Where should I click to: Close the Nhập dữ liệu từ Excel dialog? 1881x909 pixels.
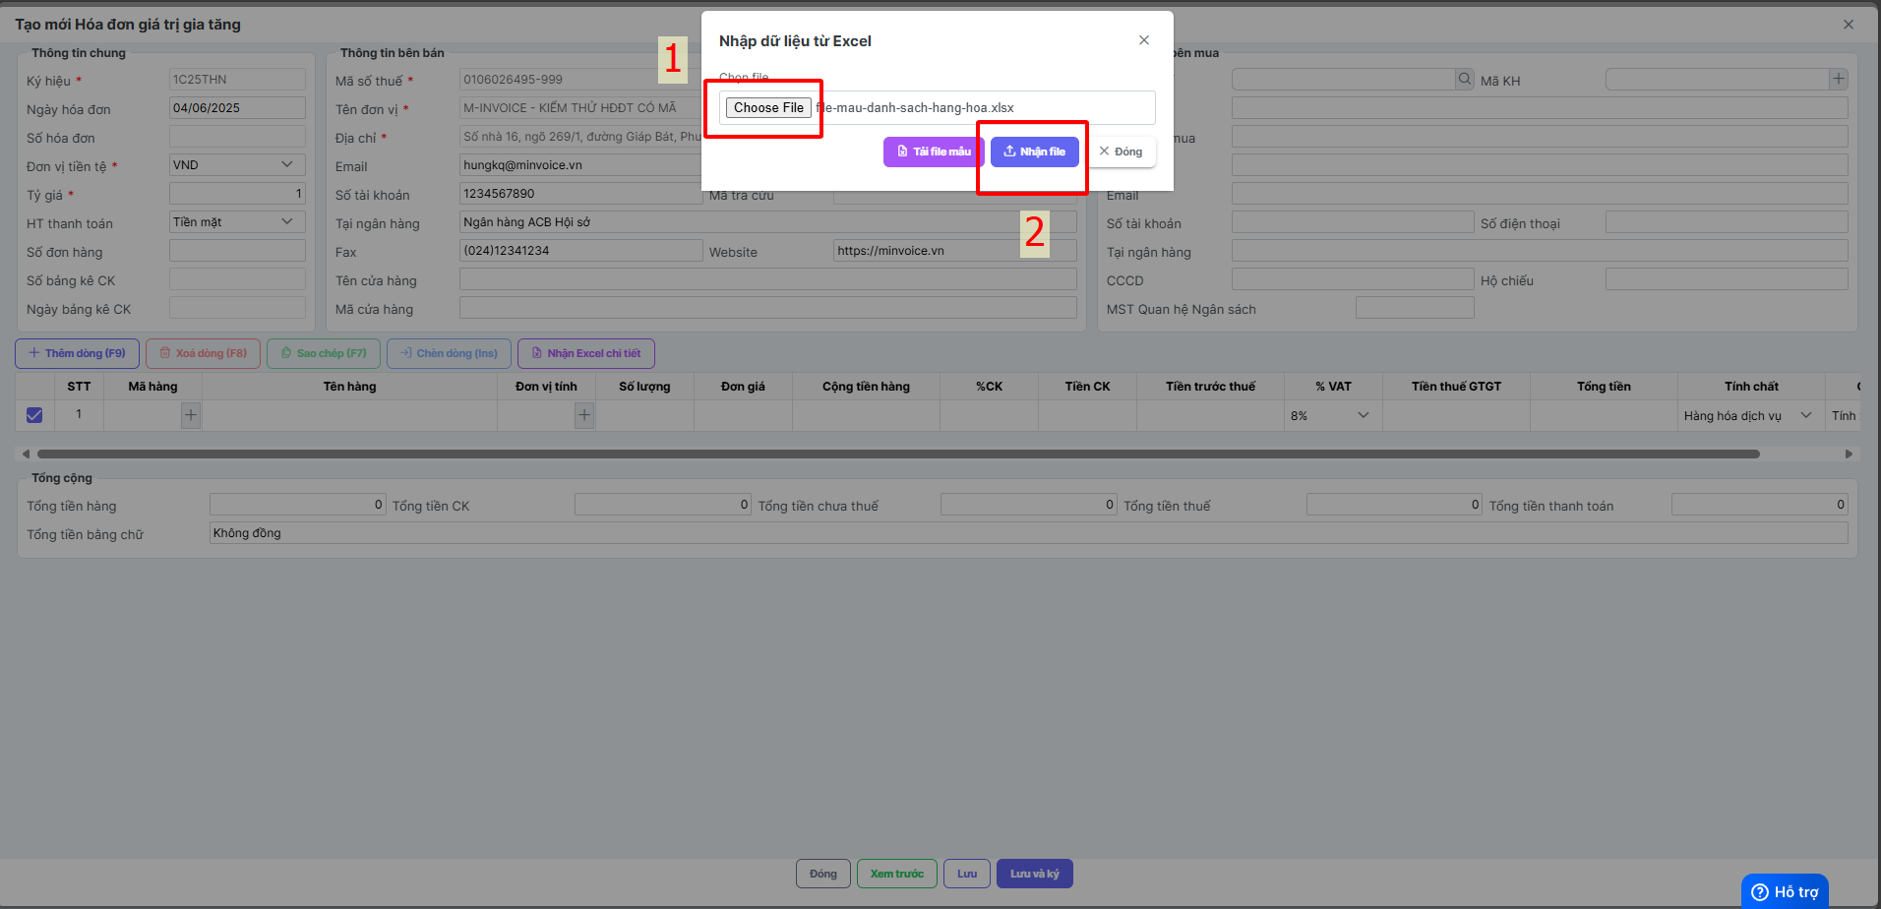tap(1144, 40)
